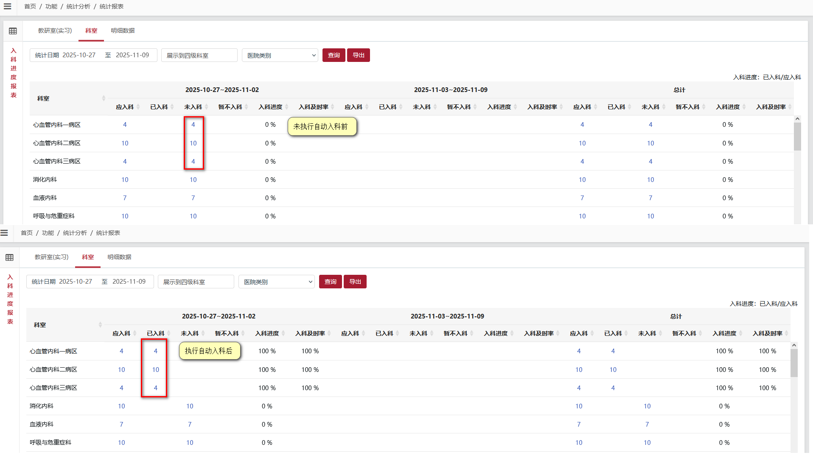Screen dimensions: 813x472
Task: Open upper table 心血管内科二病区 10-27~11-02 未入科 value 10
Action: (x=193, y=143)
